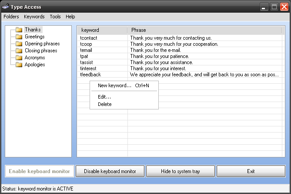Maximize the Type Access window

point(274,7)
